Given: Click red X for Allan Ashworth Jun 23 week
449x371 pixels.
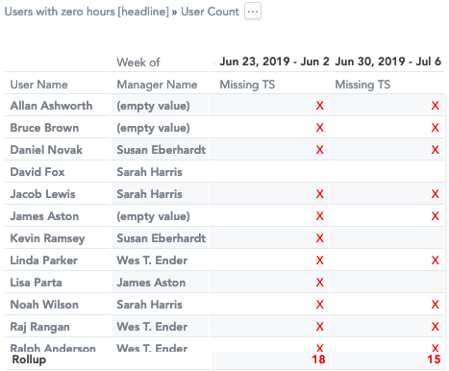Looking at the screenshot, I should click(x=319, y=106).
